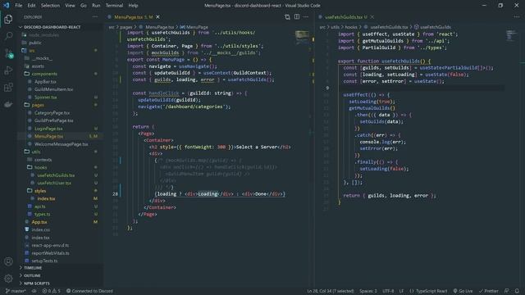Screen dimensions: 525x295
Task: Click Prettier status bar item
Action: point(489,291)
